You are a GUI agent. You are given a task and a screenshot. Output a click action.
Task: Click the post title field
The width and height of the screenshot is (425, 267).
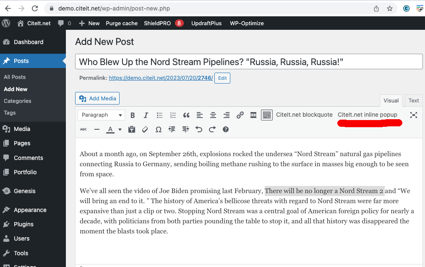[249, 62]
